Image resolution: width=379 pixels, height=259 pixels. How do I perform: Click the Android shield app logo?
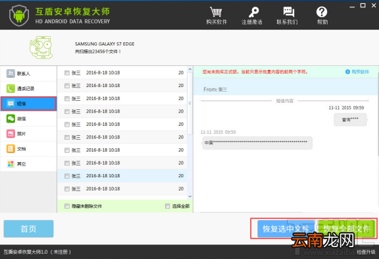19,16
